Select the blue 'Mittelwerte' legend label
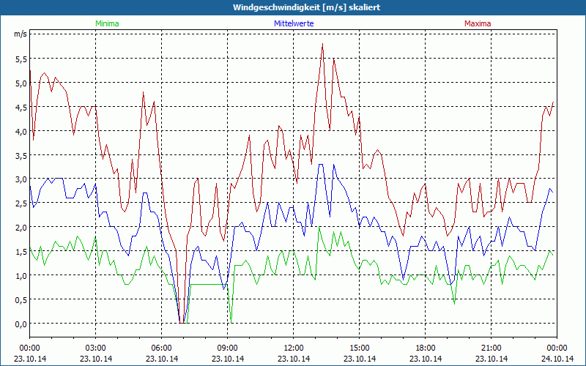Screen dimensions: 586x366 pyautogui.click(x=294, y=23)
